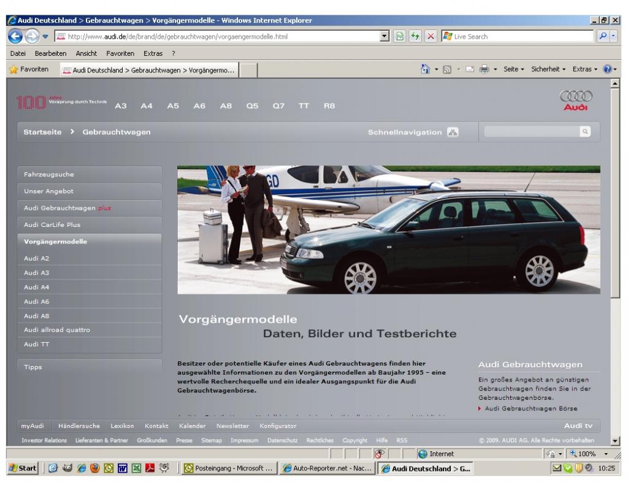Image resolution: width=628 pixels, height=482 pixels.
Task: Follow the Audi Gebrauchtwagen Börse link
Action: [x=530, y=409]
